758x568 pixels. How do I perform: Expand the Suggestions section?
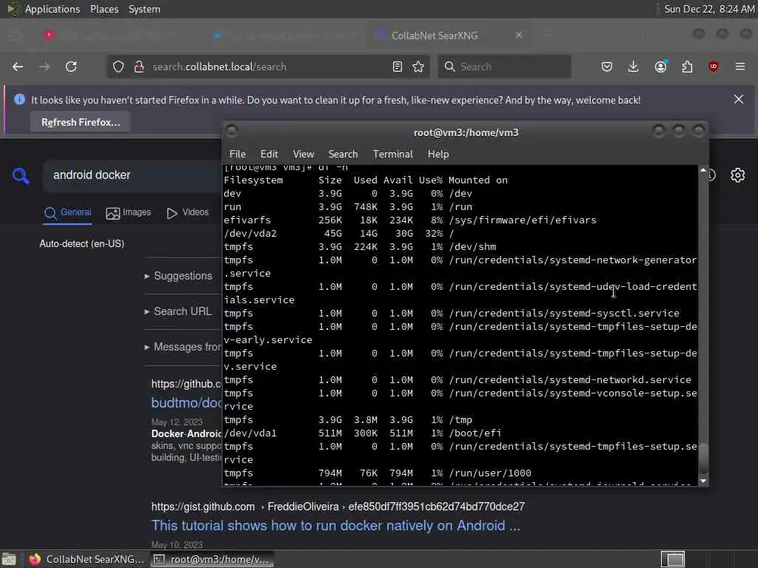click(x=179, y=276)
